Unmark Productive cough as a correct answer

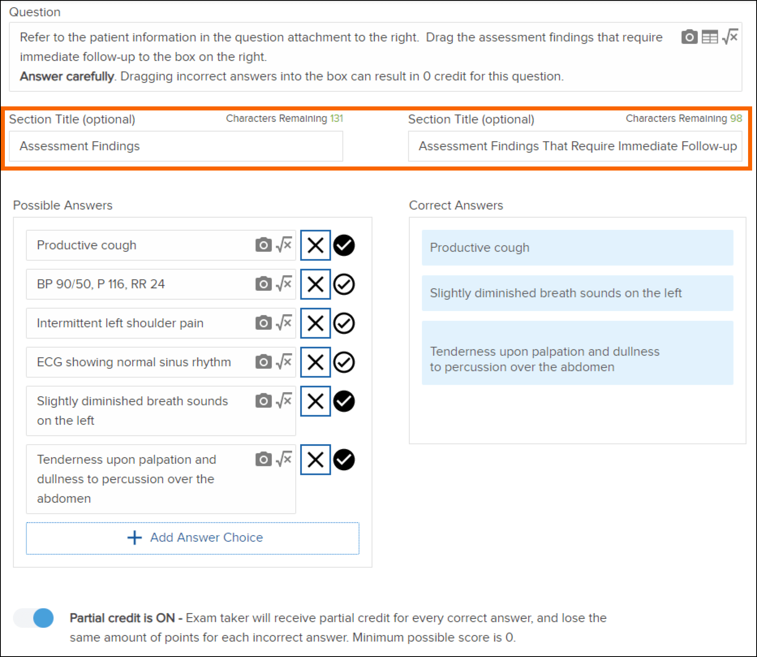[x=344, y=245]
